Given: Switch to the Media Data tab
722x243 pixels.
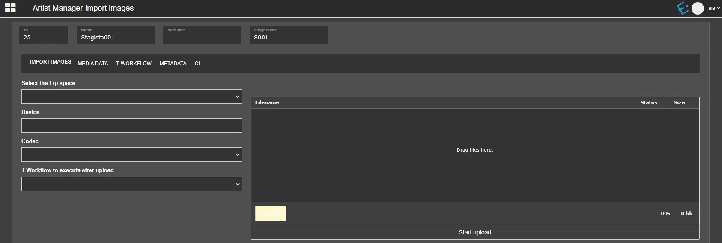Looking at the screenshot, I should 93,64.
